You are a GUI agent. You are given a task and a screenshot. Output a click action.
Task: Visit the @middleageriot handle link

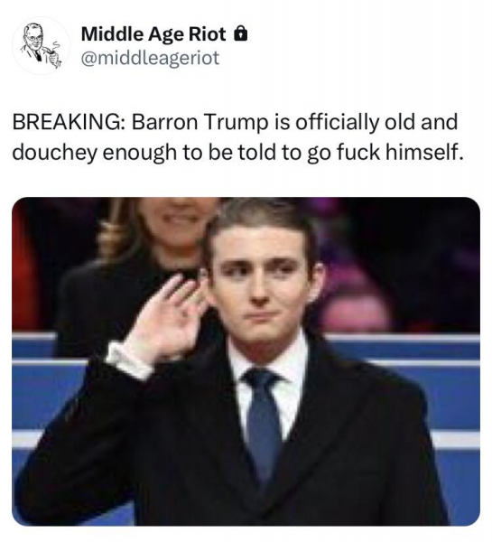click(x=150, y=58)
